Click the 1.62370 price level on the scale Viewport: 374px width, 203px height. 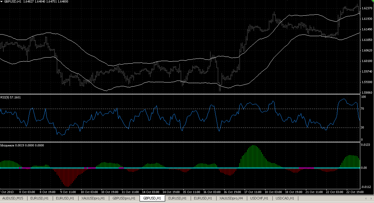click(367, 8)
